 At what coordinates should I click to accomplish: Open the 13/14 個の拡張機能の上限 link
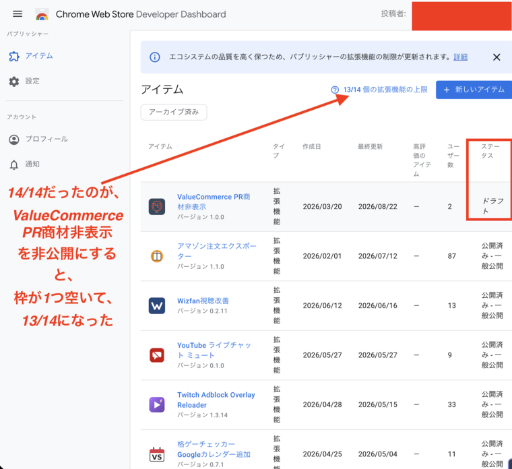pyautogui.click(x=385, y=90)
